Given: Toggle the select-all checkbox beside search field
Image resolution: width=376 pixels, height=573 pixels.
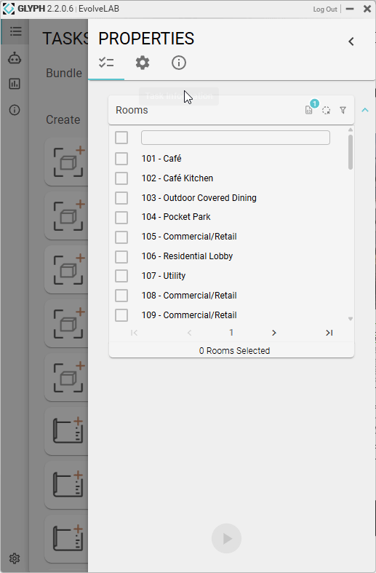Looking at the screenshot, I should [121, 138].
